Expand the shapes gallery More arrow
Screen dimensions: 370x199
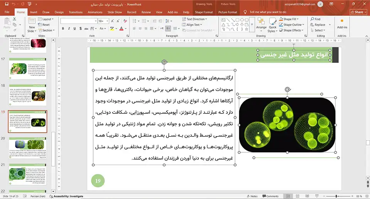click(x=252, y=25)
